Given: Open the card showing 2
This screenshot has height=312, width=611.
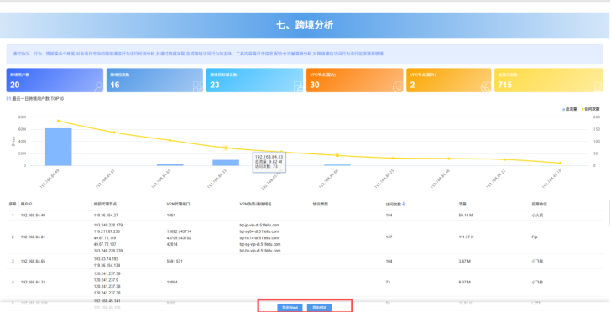Looking at the screenshot, I should (x=448, y=81).
